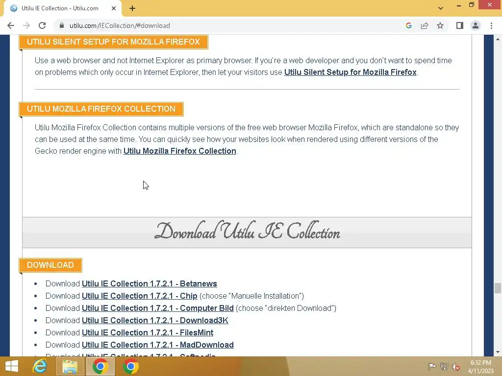Screen dimensions: 502x376
Task: Download Utilu IE Collection from Download3K
Action: click(x=155, y=320)
